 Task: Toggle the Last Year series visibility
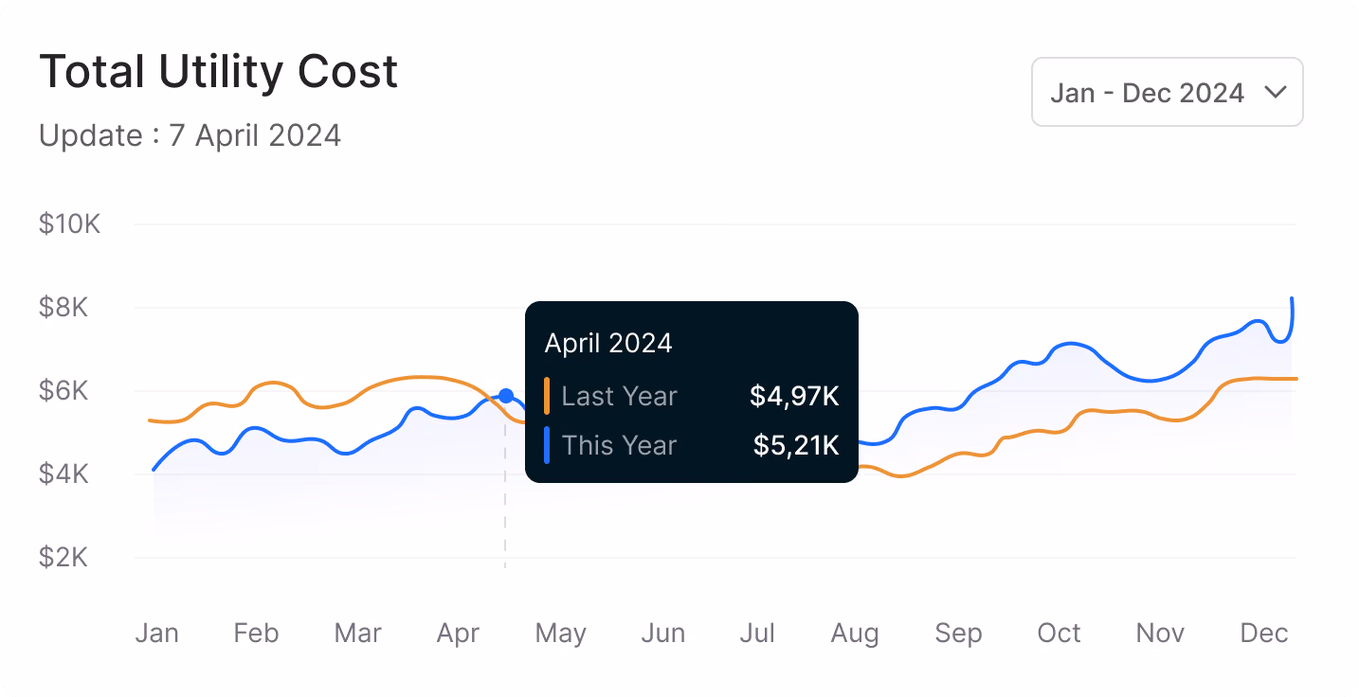[x=620, y=396]
